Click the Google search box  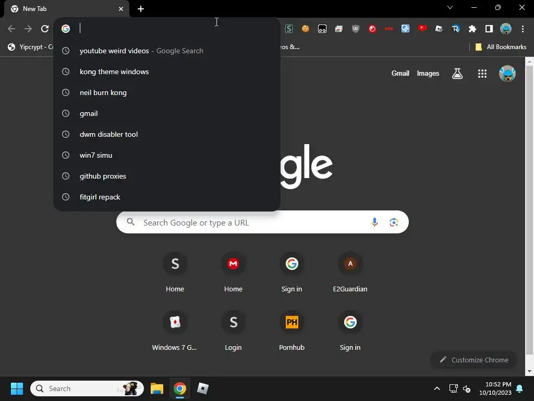click(262, 222)
